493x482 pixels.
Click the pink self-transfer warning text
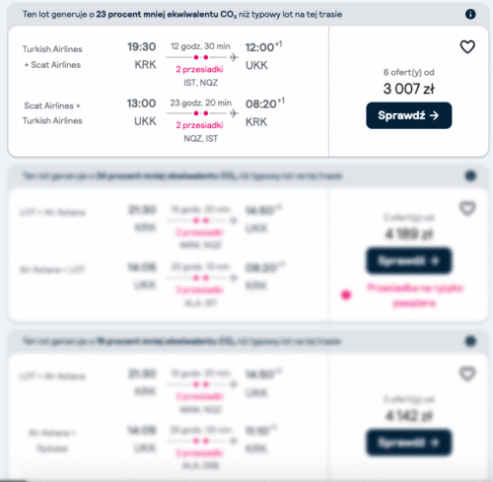pos(415,295)
